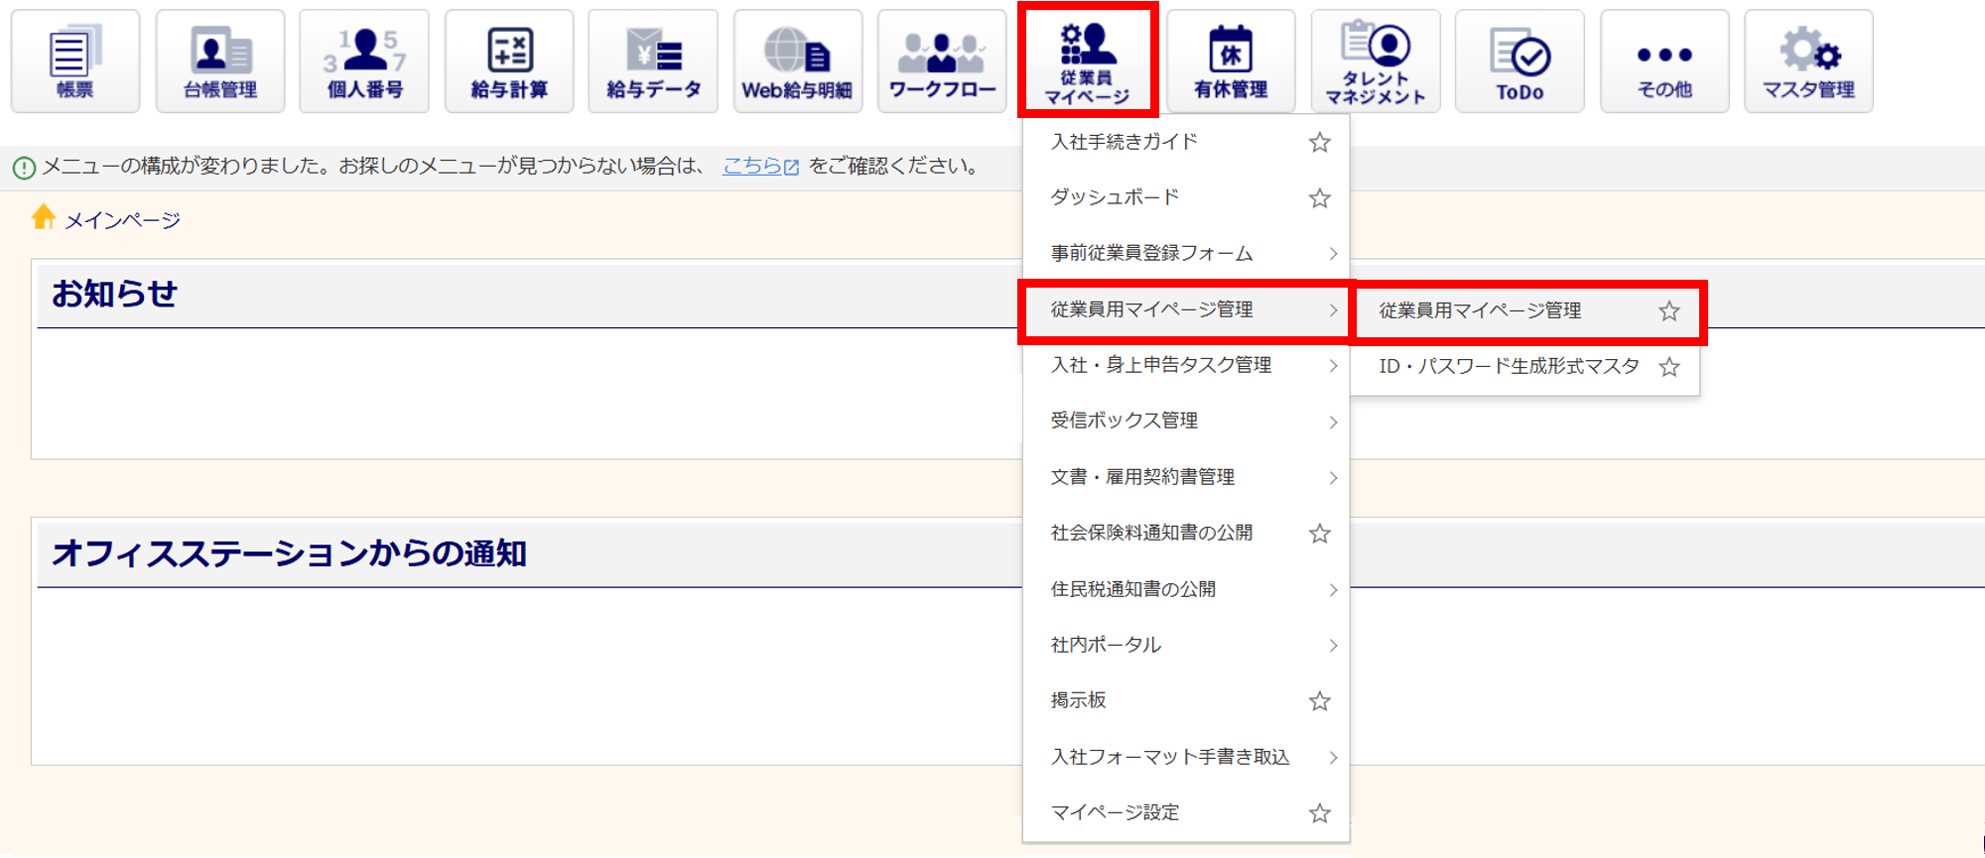1985x858 pixels.
Task: Choose the 掲示板 menu entry
Action: 1079,700
